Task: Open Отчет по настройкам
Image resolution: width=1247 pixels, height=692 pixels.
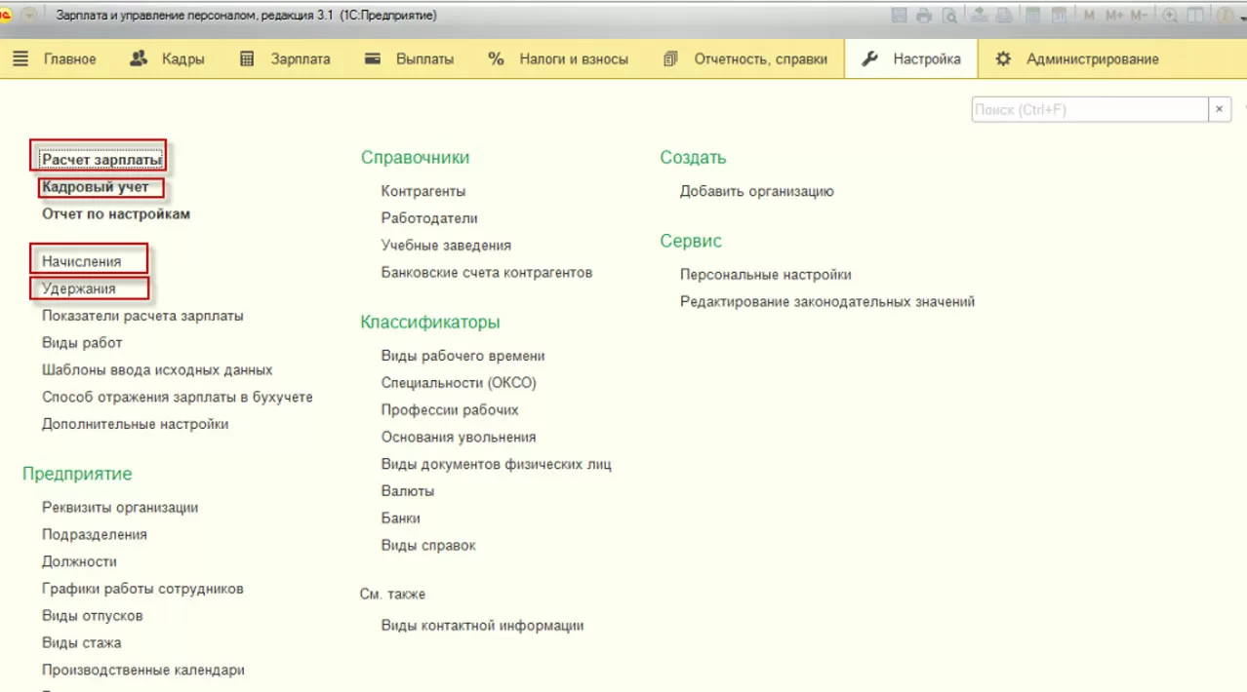Action: click(x=116, y=213)
